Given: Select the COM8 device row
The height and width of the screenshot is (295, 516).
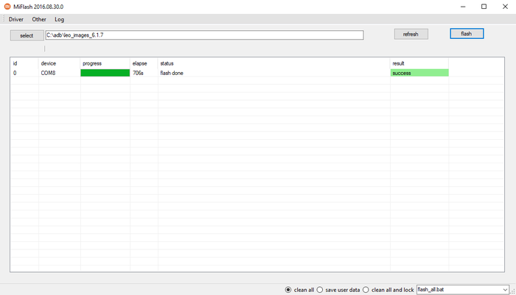Looking at the screenshot, I should pyautogui.click(x=49, y=73).
